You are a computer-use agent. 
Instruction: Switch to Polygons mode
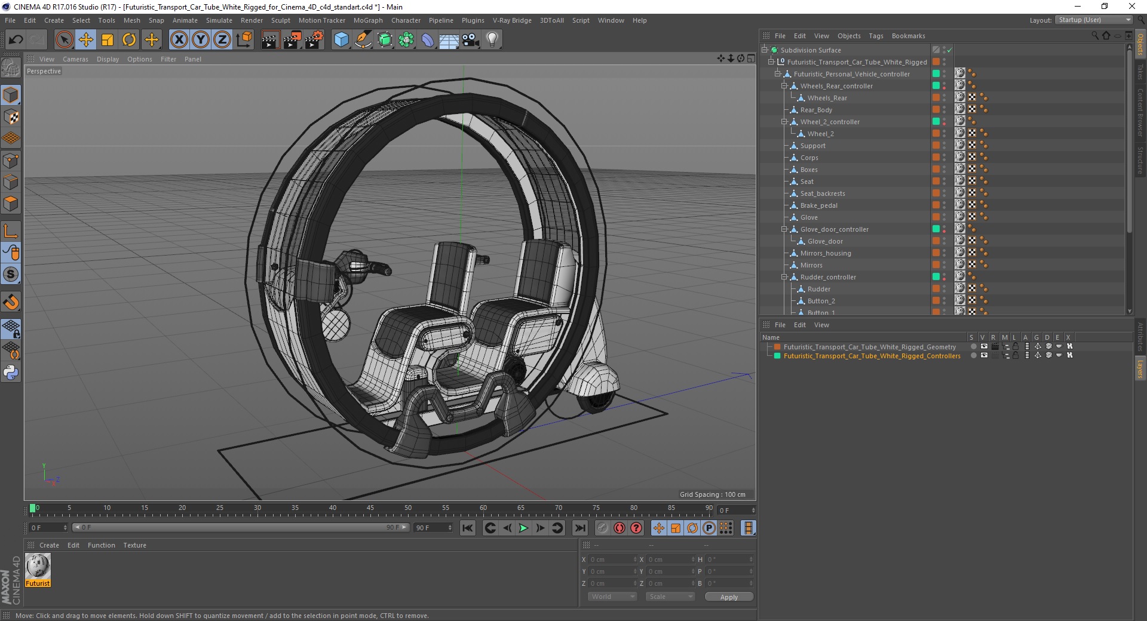pos(11,204)
